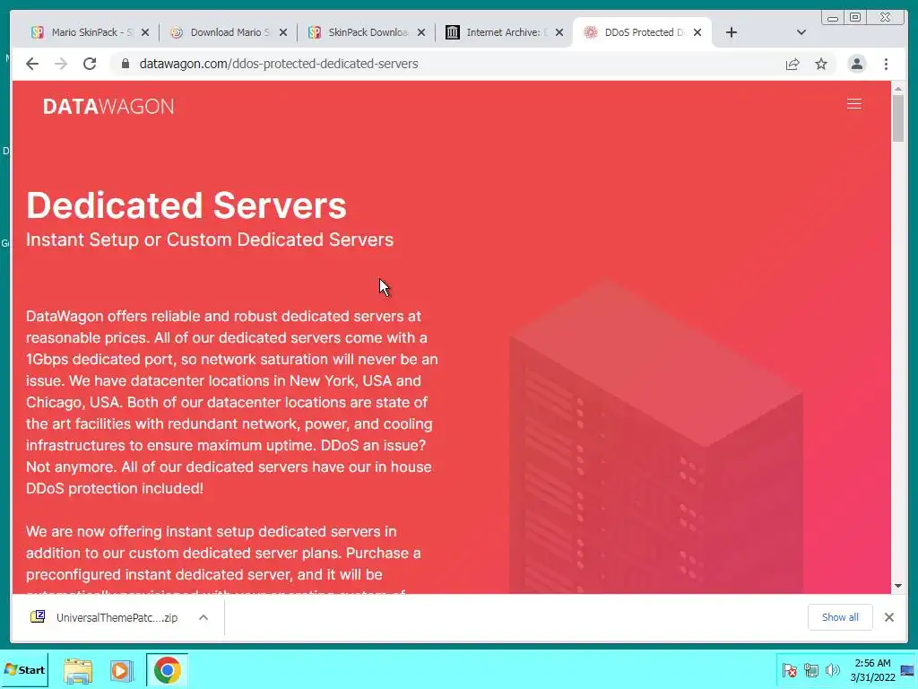Open the Chrome profile avatar
Viewport: 918px width, 689px height.
coord(856,64)
